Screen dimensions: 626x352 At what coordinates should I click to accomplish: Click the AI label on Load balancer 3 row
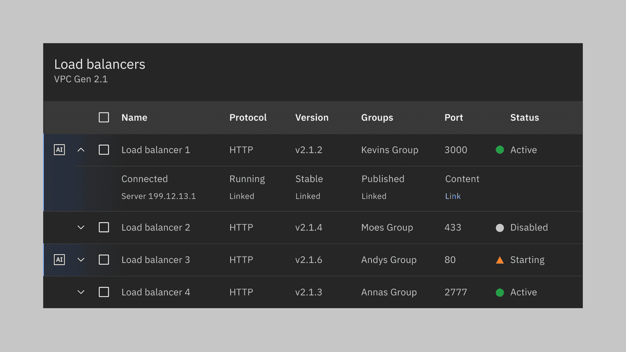(59, 260)
